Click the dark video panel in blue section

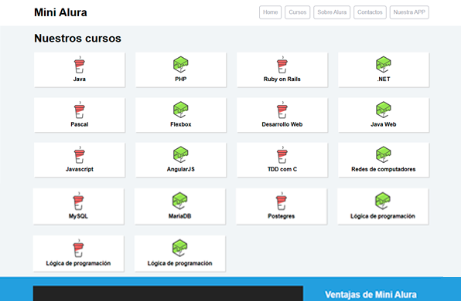click(x=168, y=293)
